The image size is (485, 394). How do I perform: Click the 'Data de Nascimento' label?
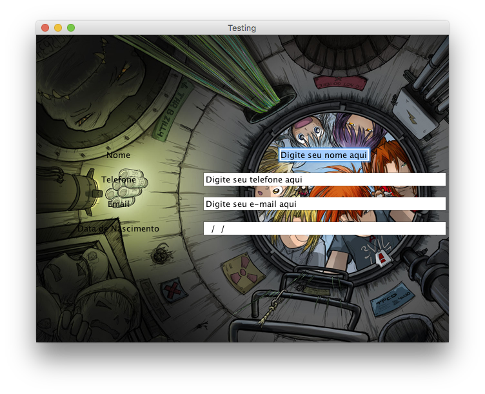118,228
